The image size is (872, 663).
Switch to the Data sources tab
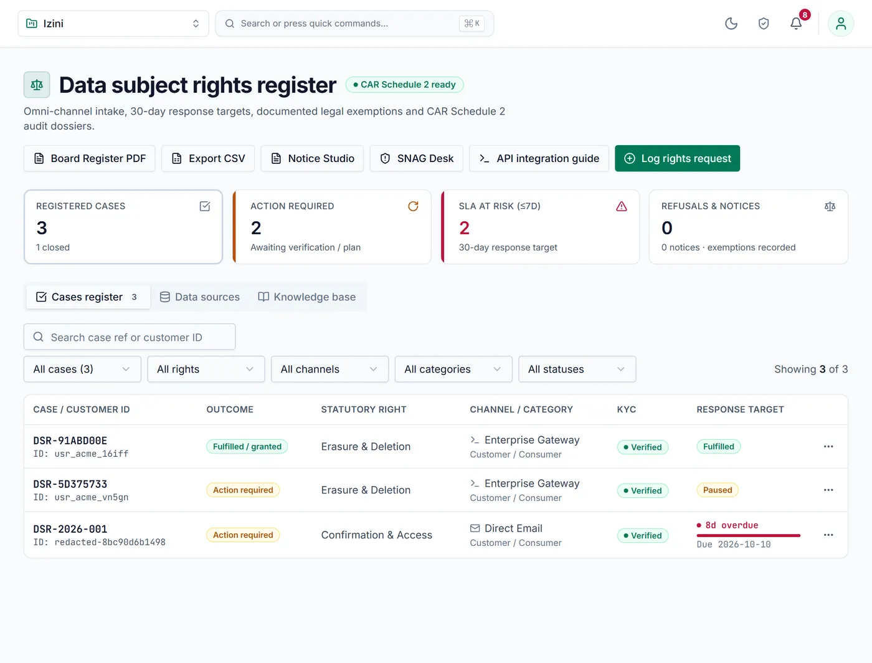[200, 297]
